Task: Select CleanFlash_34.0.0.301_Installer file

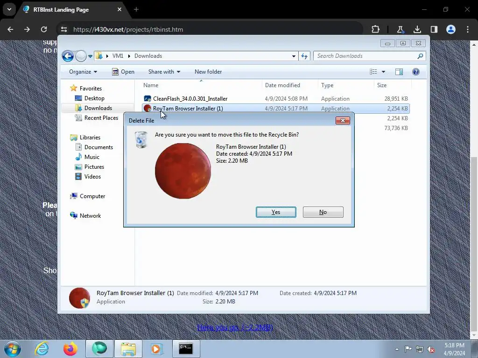Action: pyautogui.click(x=275, y=99)
